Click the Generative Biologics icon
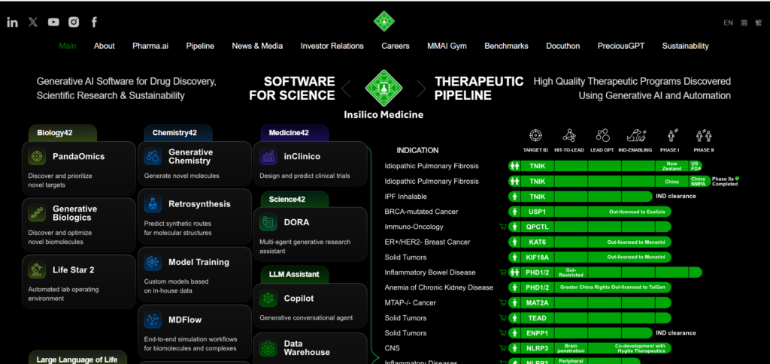 point(36,213)
